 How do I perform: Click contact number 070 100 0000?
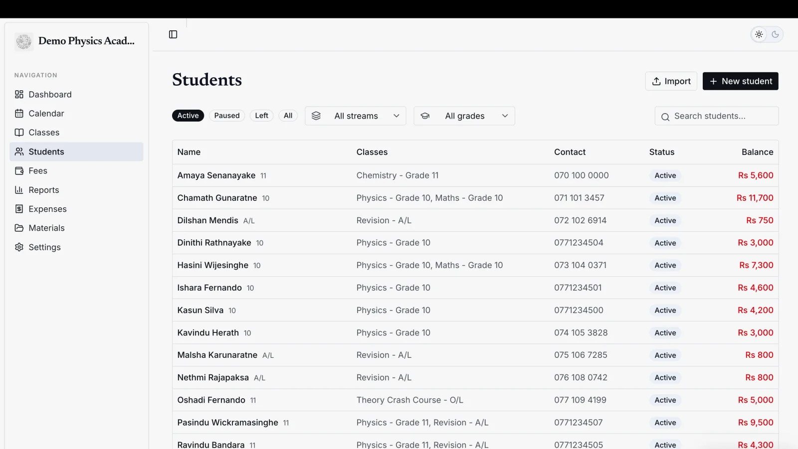click(x=582, y=175)
